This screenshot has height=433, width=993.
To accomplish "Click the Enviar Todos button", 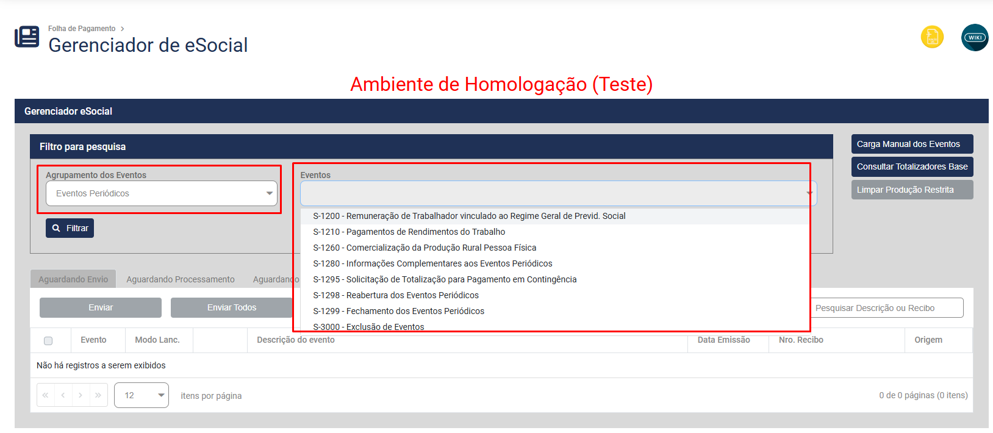I will tap(232, 307).
